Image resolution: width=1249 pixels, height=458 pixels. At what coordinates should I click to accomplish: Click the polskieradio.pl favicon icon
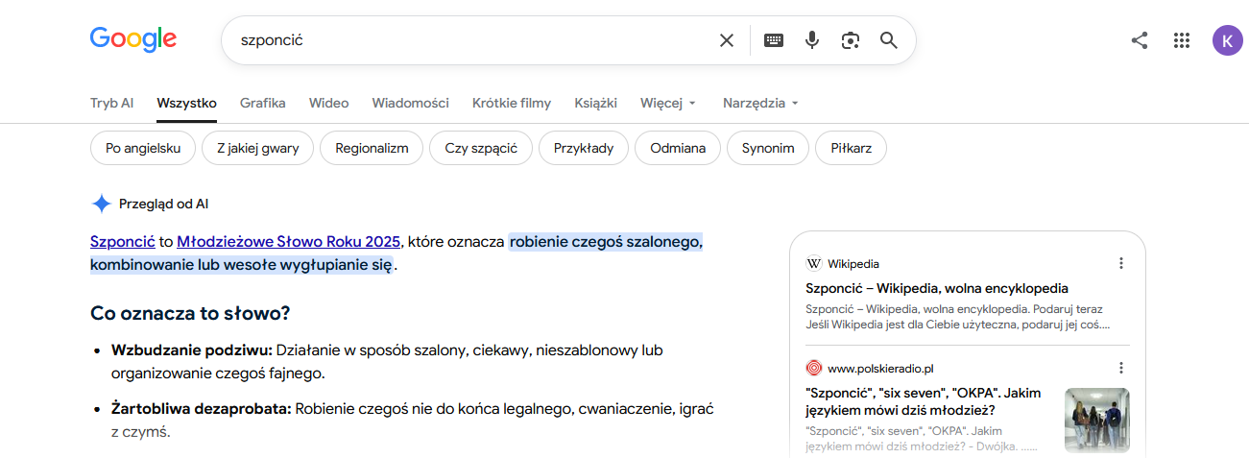pyautogui.click(x=814, y=368)
